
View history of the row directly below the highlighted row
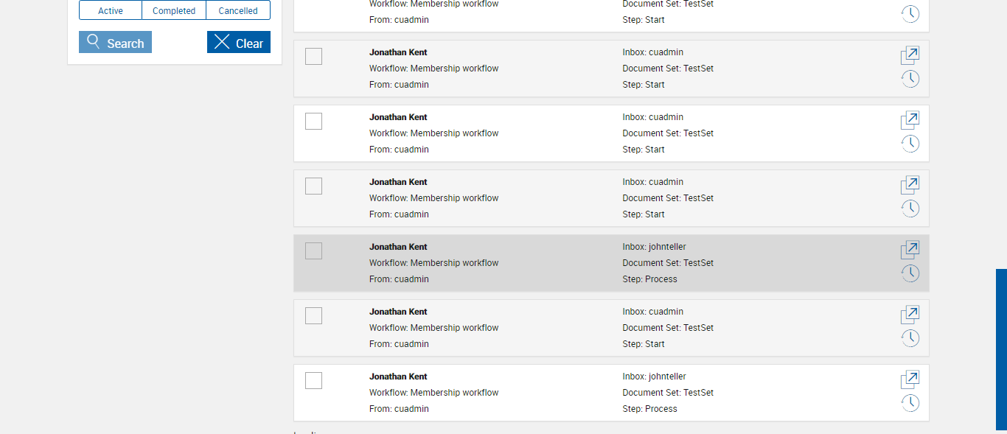coord(910,338)
